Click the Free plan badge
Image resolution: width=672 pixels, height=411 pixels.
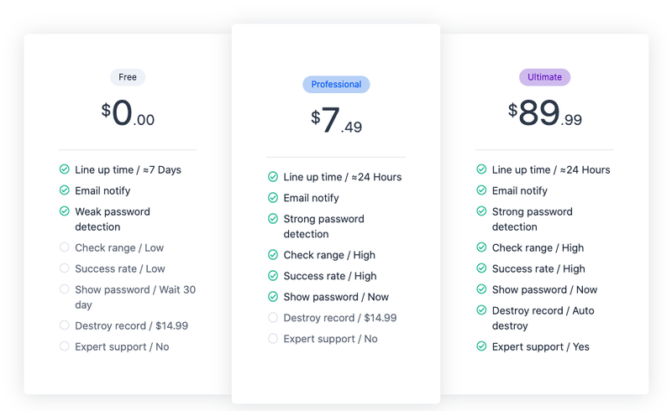pos(128,77)
